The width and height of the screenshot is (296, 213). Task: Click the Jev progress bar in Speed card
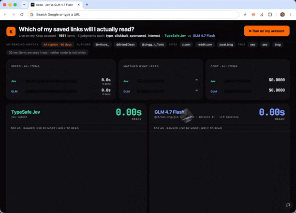(x=51, y=81)
